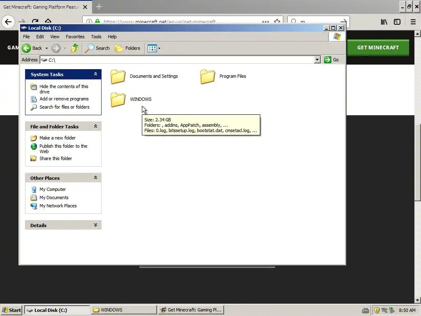Collapse the Other Places panel
Image resolution: width=421 pixels, height=316 pixels.
point(95,178)
